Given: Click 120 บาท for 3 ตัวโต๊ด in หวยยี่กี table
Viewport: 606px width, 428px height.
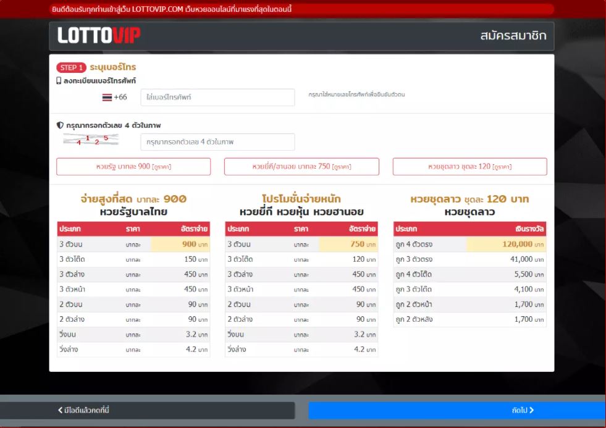Looking at the screenshot, I should pyautogui.click(x=364, y=259).
